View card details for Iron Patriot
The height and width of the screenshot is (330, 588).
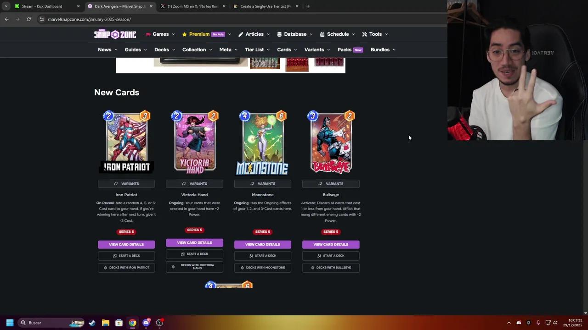pos(126,244)
